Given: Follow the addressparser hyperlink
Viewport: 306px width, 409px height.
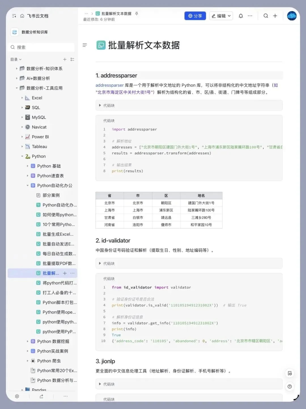Looking at the screenshot, I should click(110, 85).
